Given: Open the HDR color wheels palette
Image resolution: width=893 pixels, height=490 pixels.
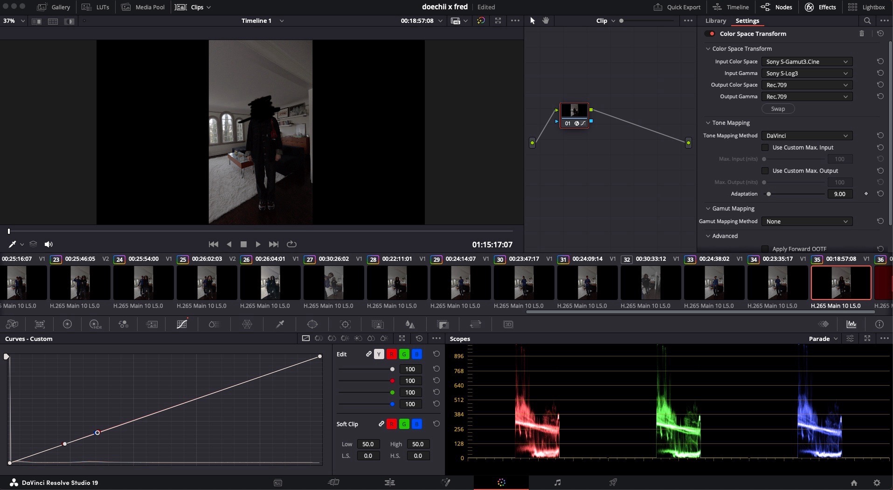Looking at the screenshot, I should click(x=95, y=324).
